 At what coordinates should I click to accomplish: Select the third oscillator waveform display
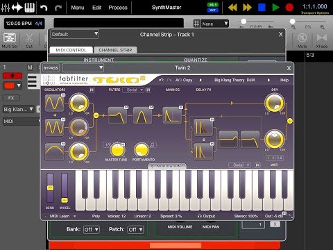[55, 151]
